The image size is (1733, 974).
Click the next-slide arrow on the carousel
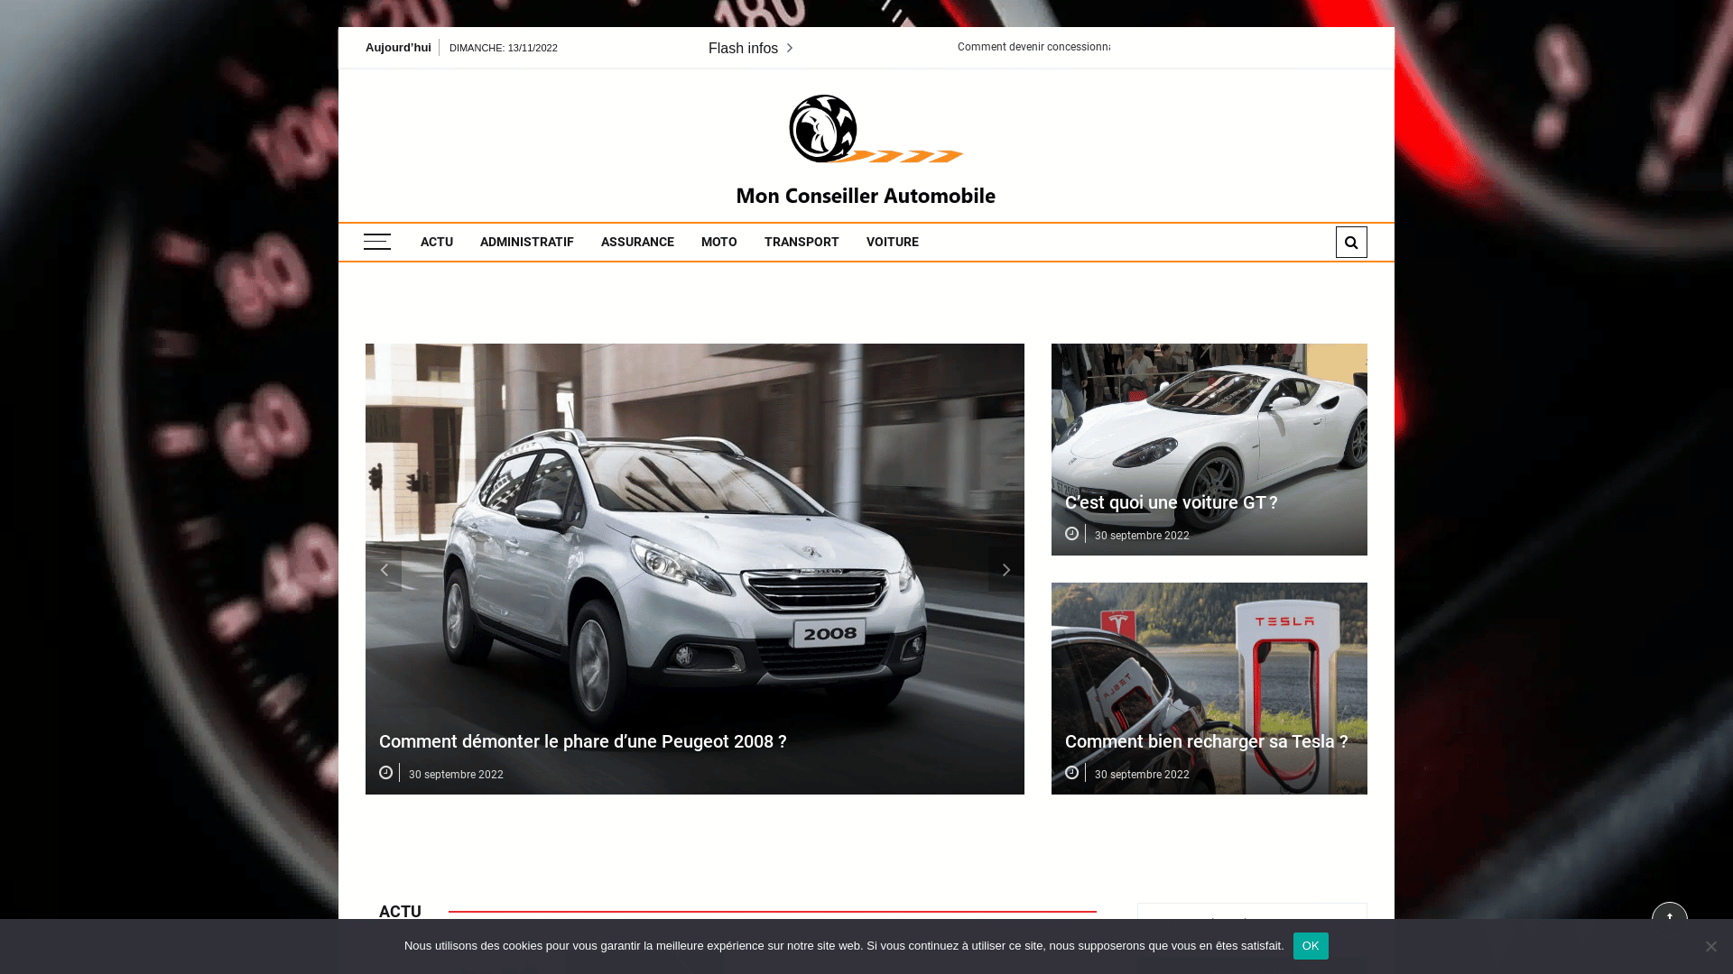(1006, 569)
